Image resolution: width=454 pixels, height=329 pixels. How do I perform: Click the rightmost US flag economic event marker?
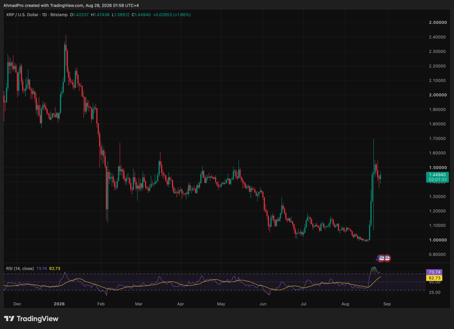pos(387,258)
